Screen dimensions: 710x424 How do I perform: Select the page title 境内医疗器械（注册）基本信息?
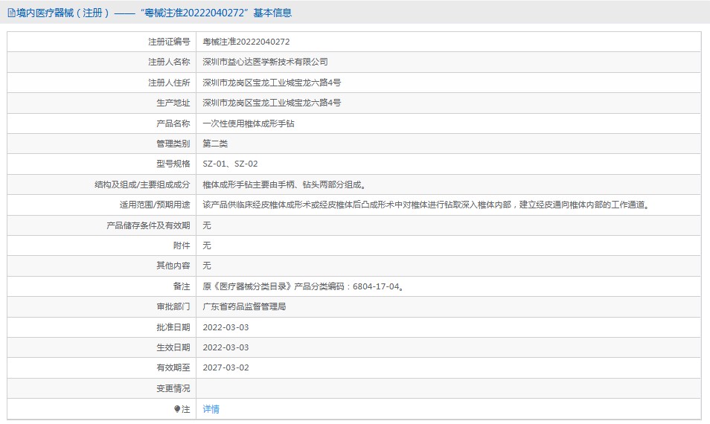click(154, 13)
